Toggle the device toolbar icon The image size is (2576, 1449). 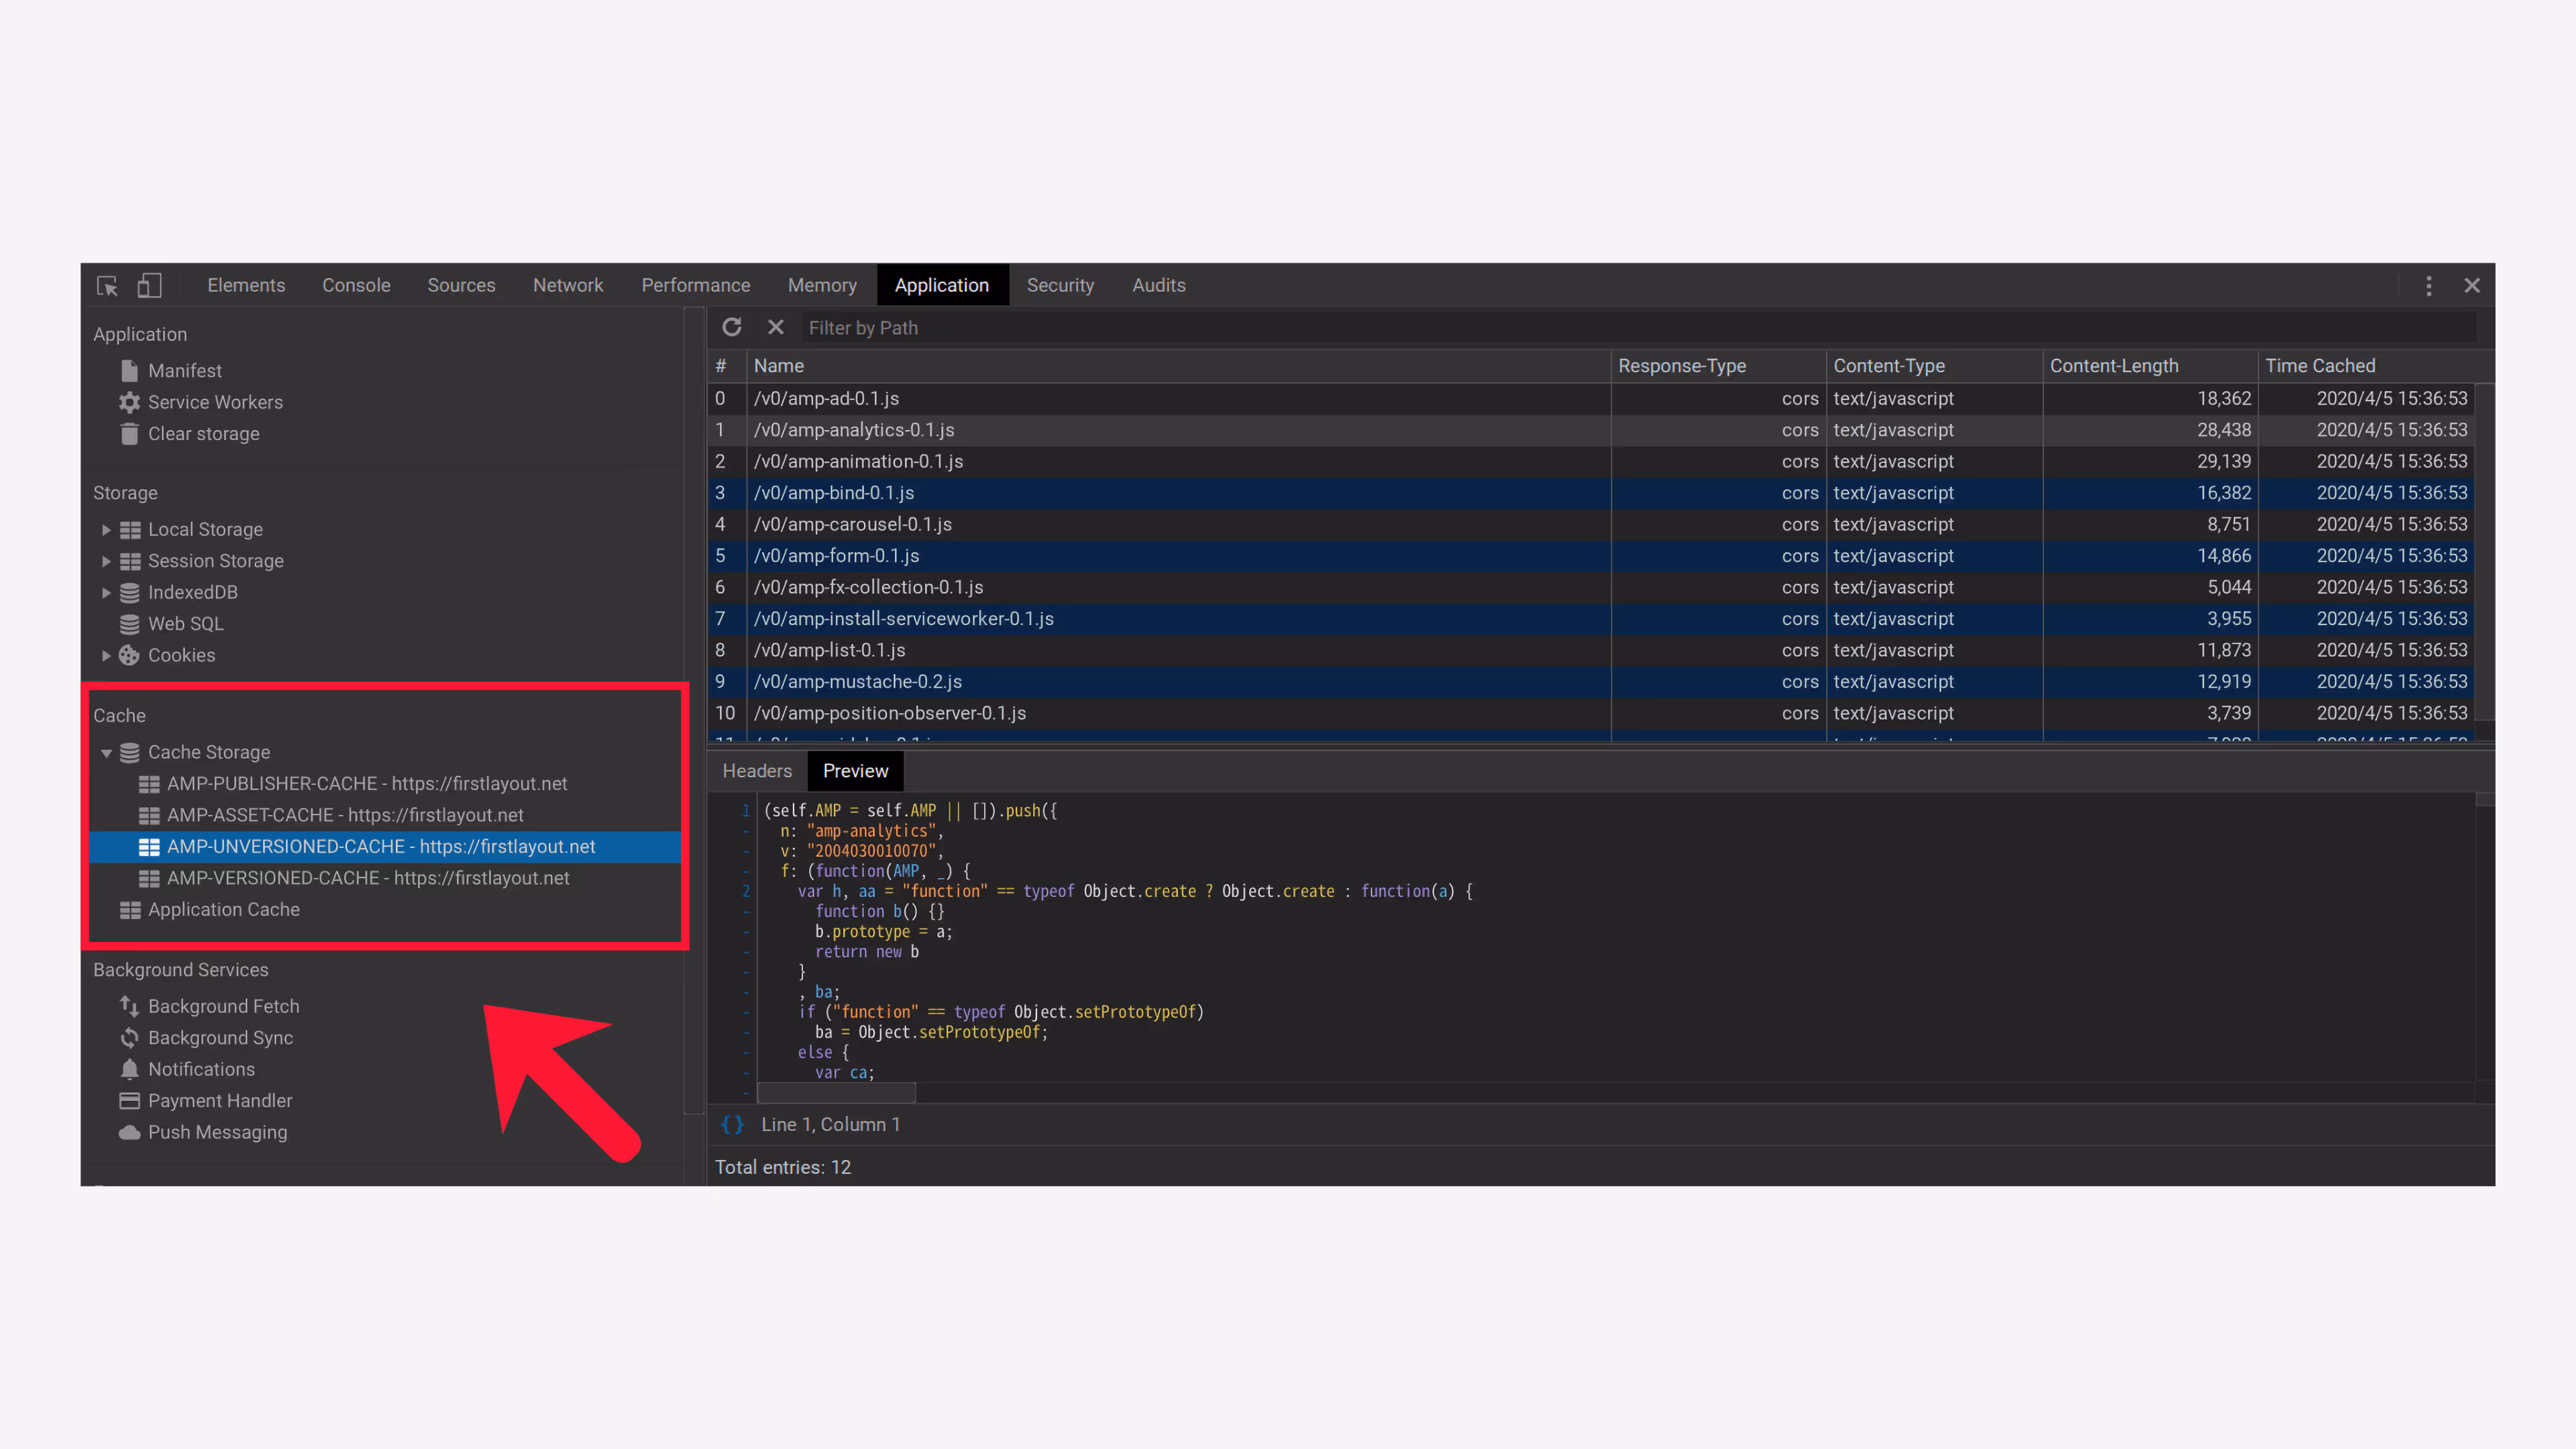150,286
